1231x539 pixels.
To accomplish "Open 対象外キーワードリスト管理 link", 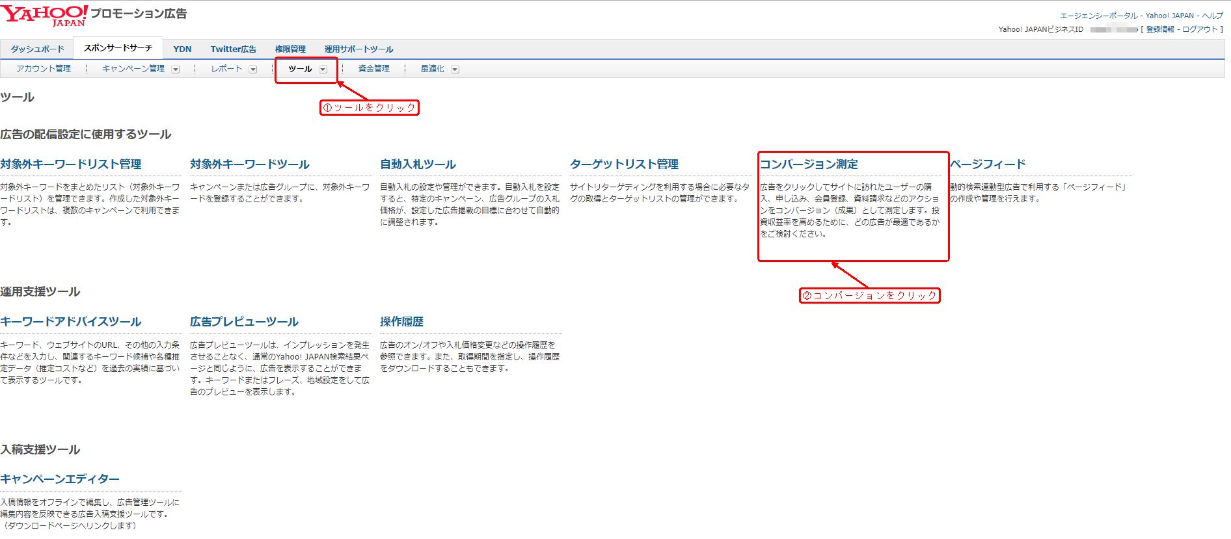I will click(71, 164).
